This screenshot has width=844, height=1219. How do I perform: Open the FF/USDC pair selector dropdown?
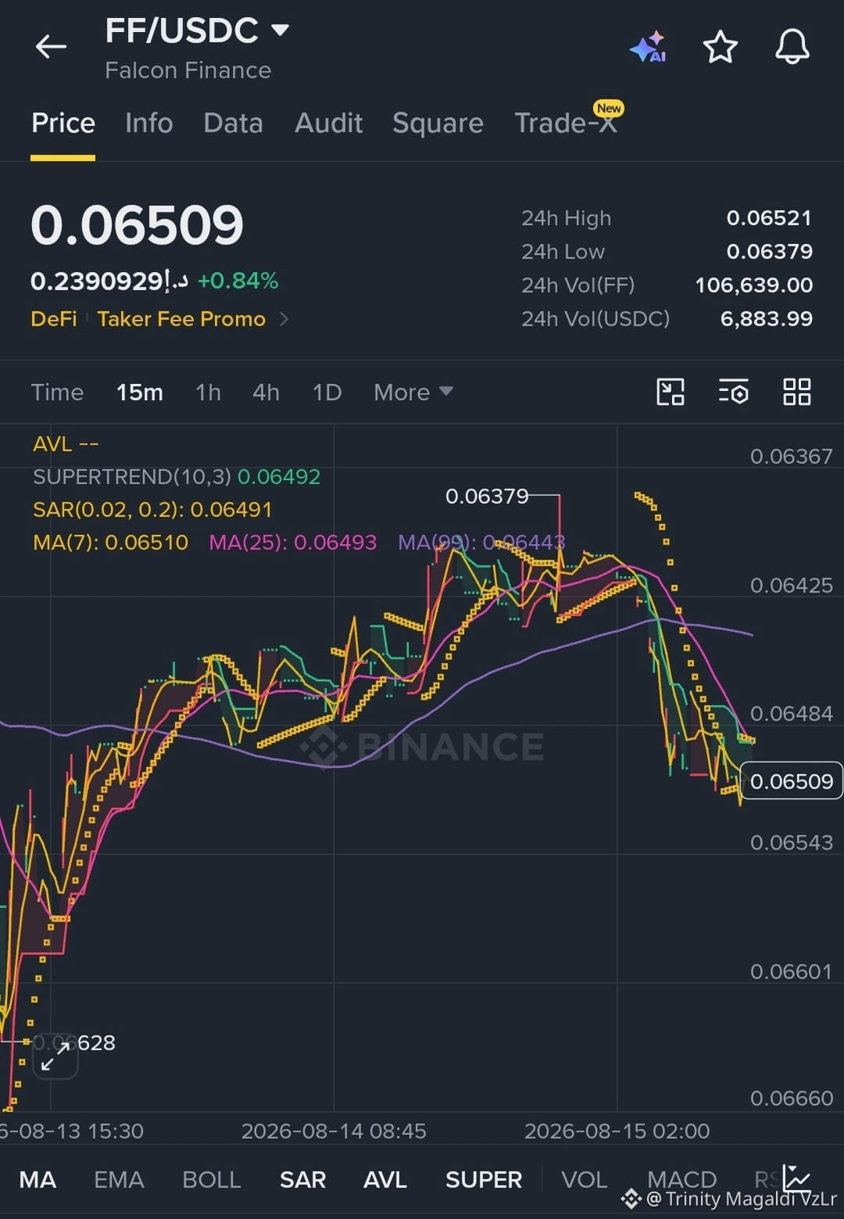[197, 30]
